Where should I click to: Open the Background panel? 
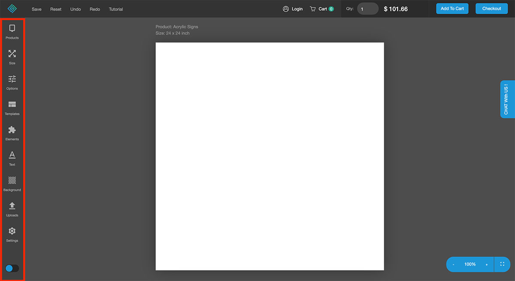point(12,184)
